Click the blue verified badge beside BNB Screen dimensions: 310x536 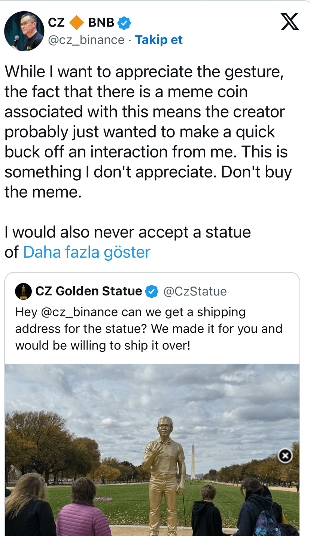point(124,23)
